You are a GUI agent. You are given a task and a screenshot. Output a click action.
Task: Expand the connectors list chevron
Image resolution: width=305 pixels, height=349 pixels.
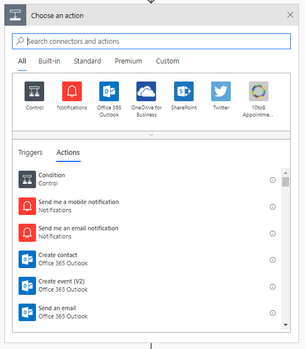point(151,135)
